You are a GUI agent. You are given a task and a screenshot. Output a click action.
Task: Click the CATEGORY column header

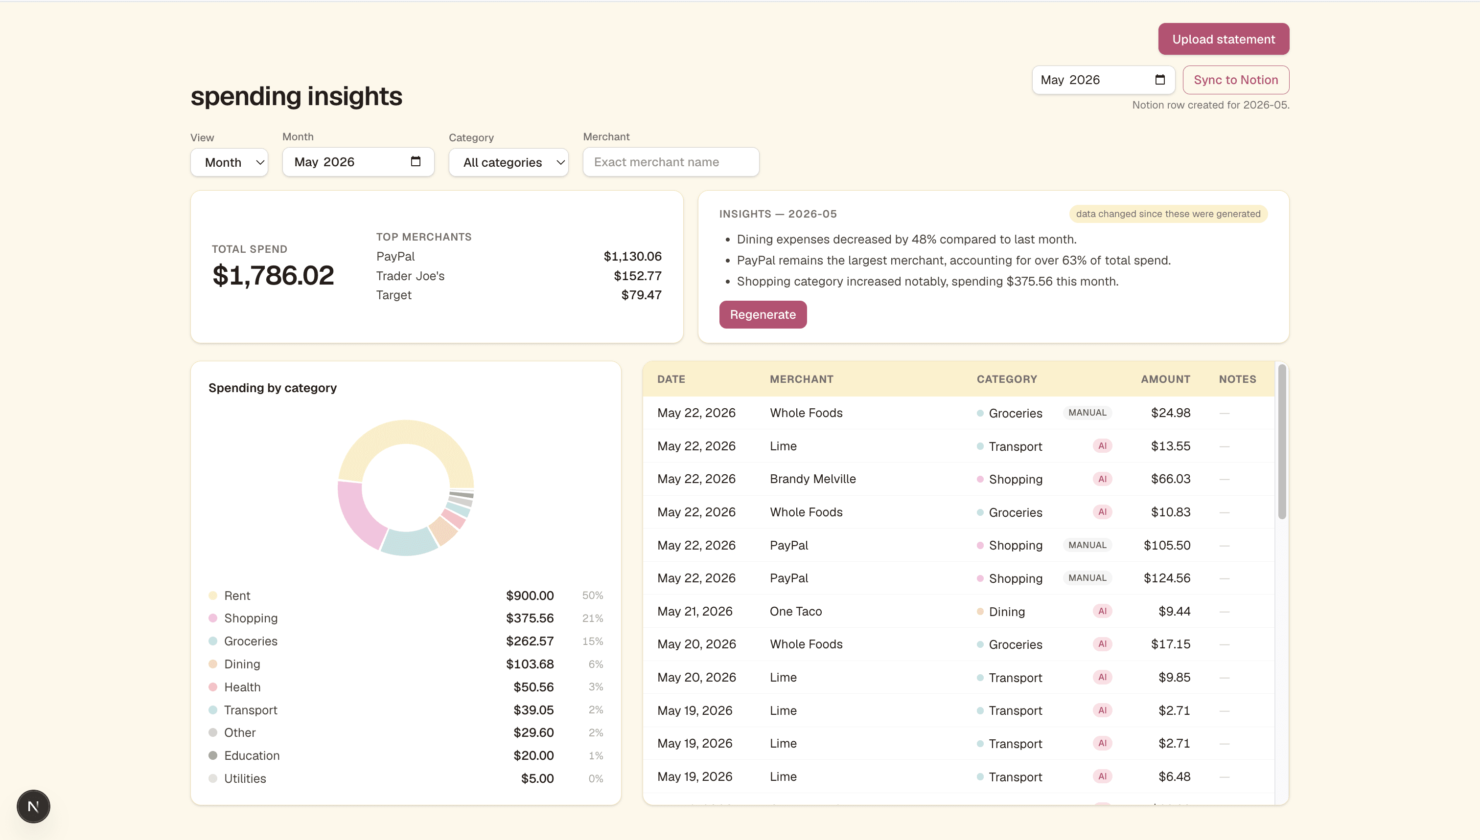[x=1007, y=379]
